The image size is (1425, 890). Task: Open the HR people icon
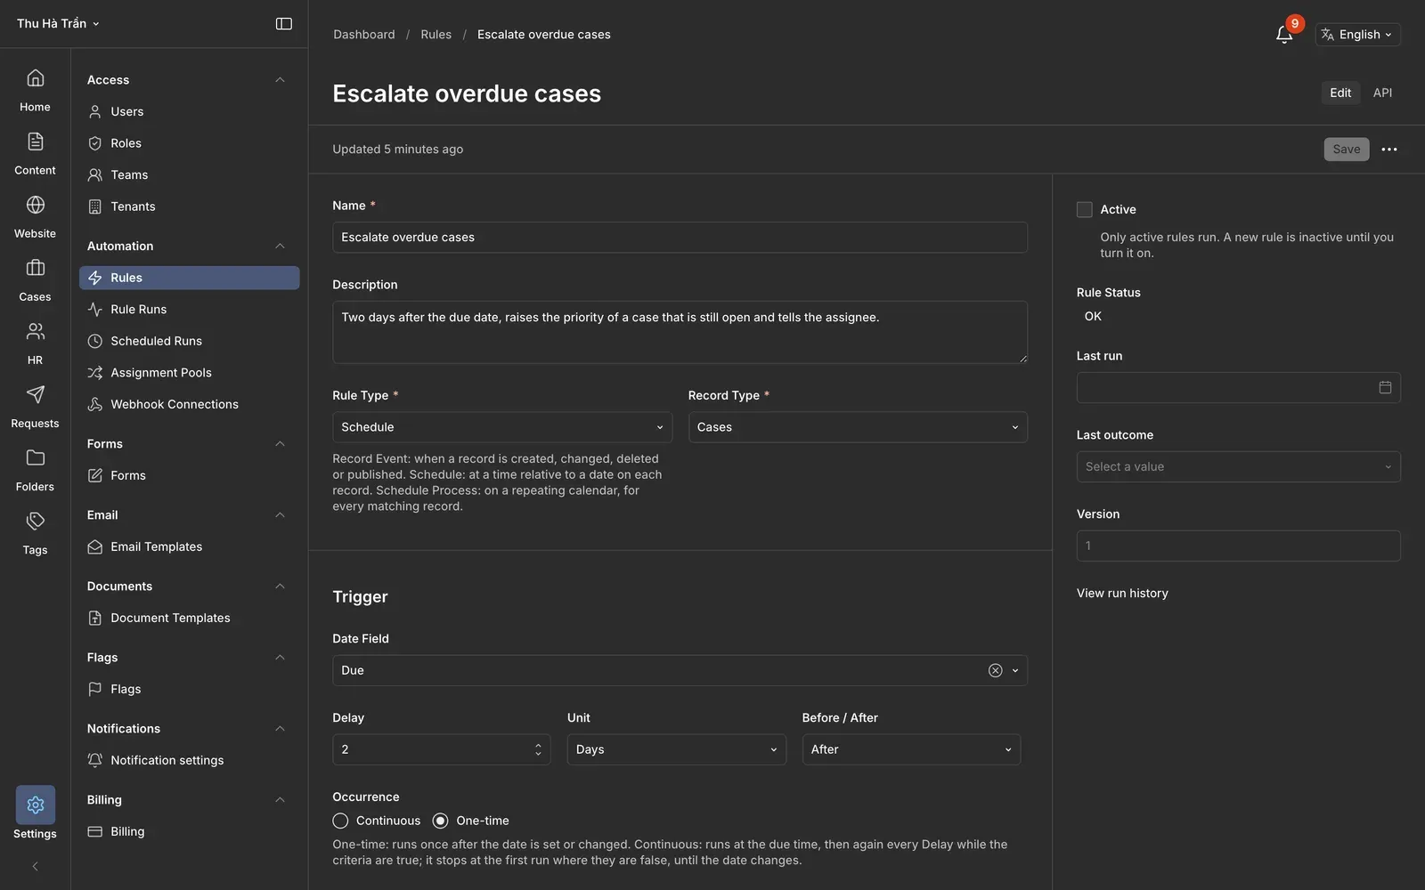pos(35,331)
